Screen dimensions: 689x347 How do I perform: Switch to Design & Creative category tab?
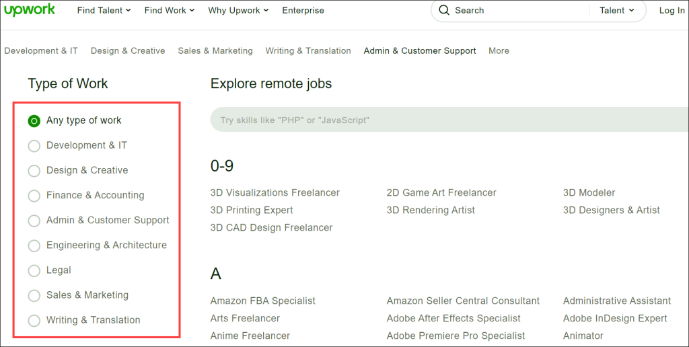pyautogui.click(x=128, y=50)
